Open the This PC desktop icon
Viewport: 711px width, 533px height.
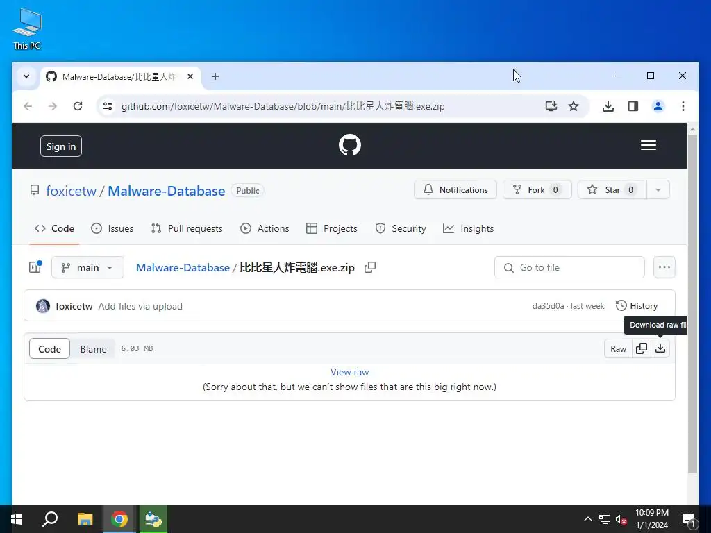point(27,28)
